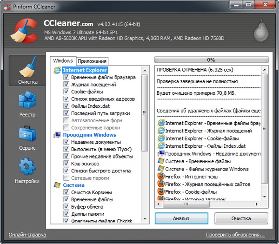
Task: Uncheck Очистка Корзины checkbox
Action: (x=66, y=192)
